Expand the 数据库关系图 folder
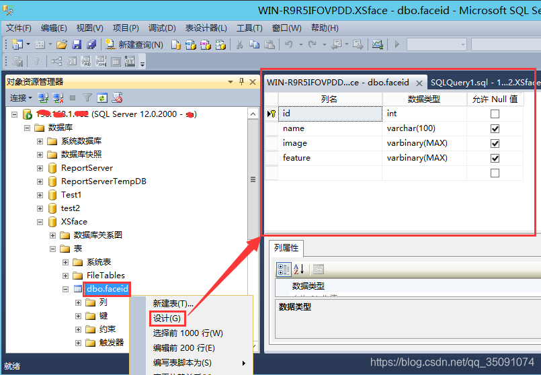This screenshot has height=375, width=541. point(53,236)
